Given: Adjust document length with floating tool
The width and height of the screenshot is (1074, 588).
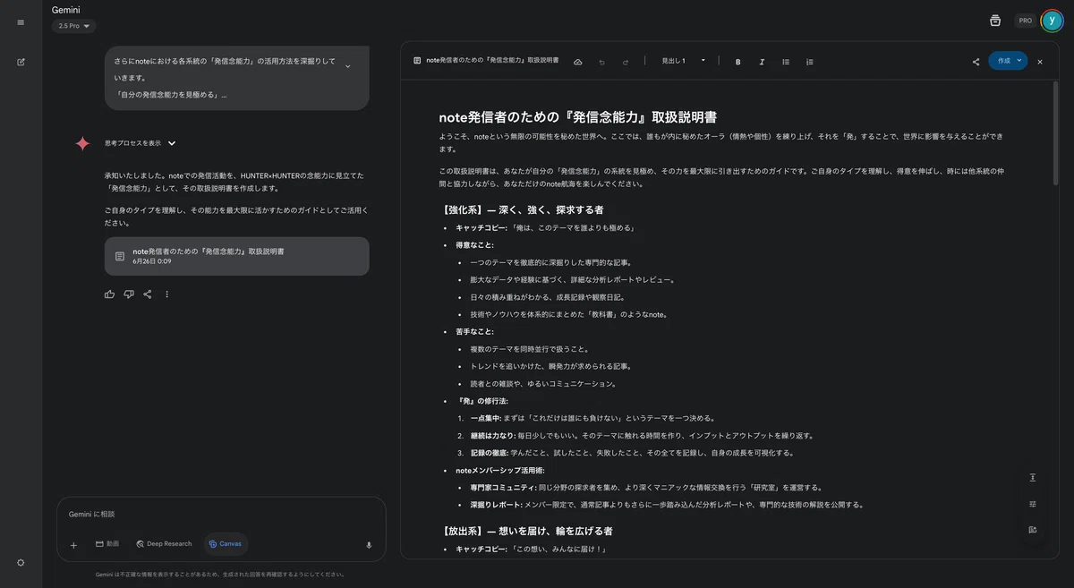Looking at the screenshot, I should pos(1033,477).
